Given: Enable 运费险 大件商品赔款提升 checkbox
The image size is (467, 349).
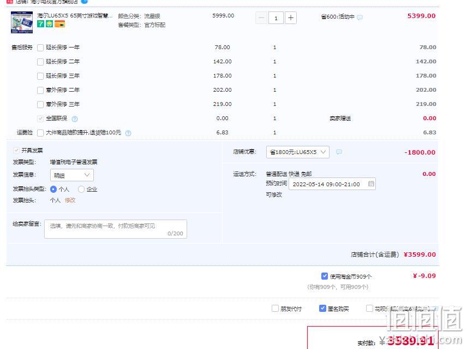Looking at the screenshot, I should [40, 133].
